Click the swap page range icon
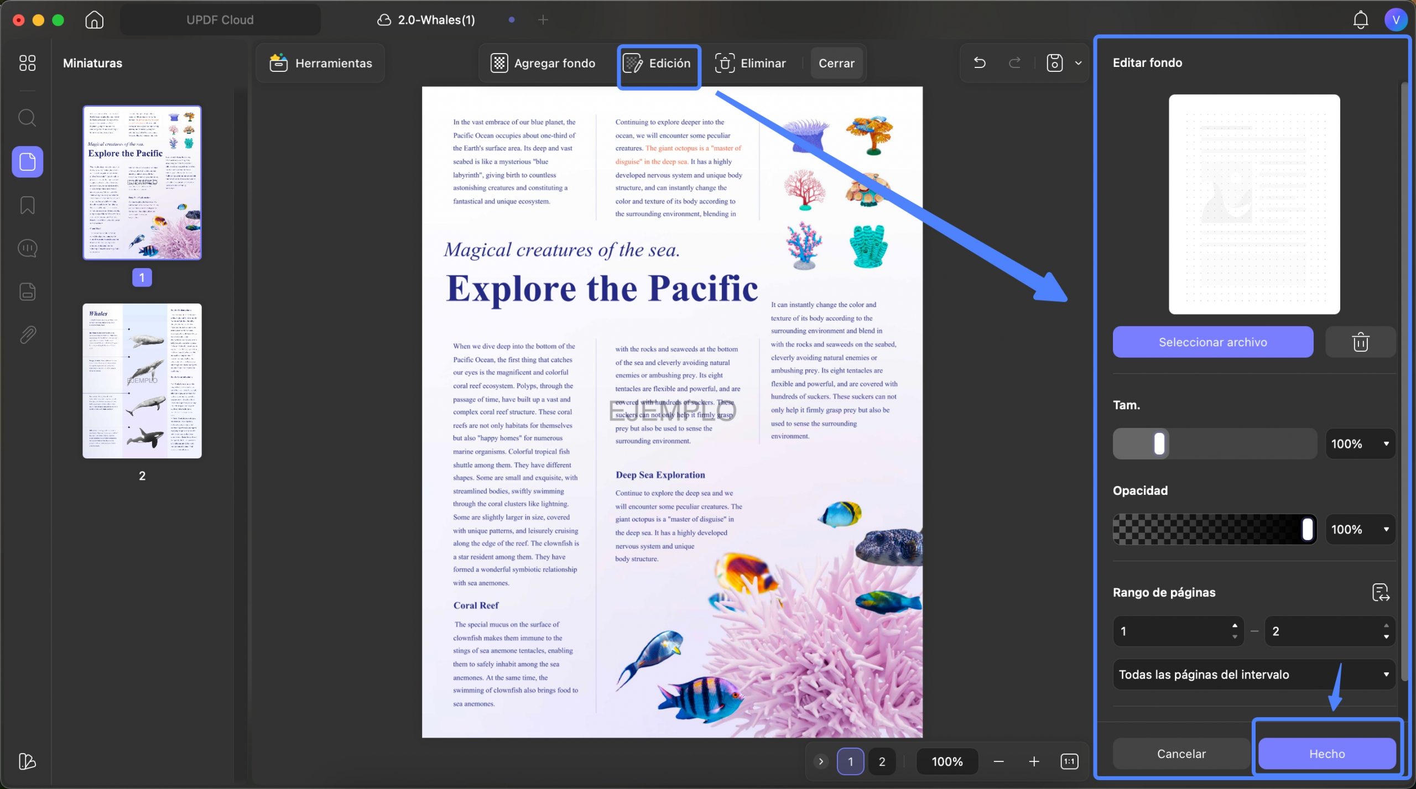Image resolution: width=1416 pixels, height=789 pixels. click(1381, 592)
